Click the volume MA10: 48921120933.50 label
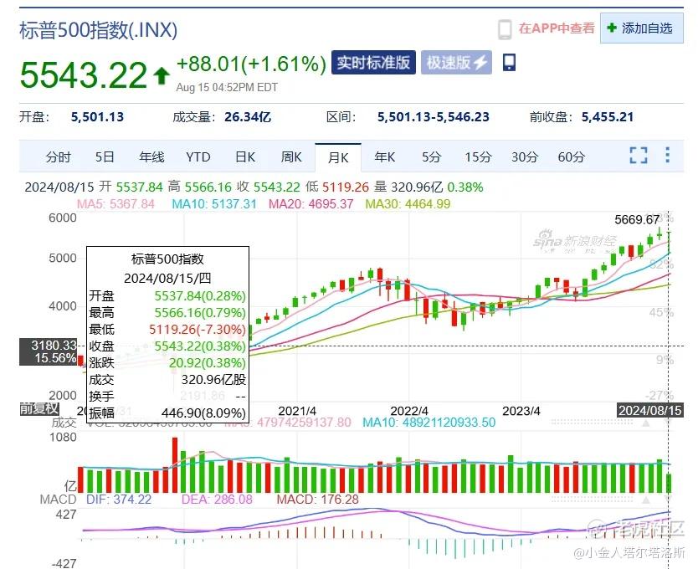Screen dimensions: 698x569 (x=429, y=423)
